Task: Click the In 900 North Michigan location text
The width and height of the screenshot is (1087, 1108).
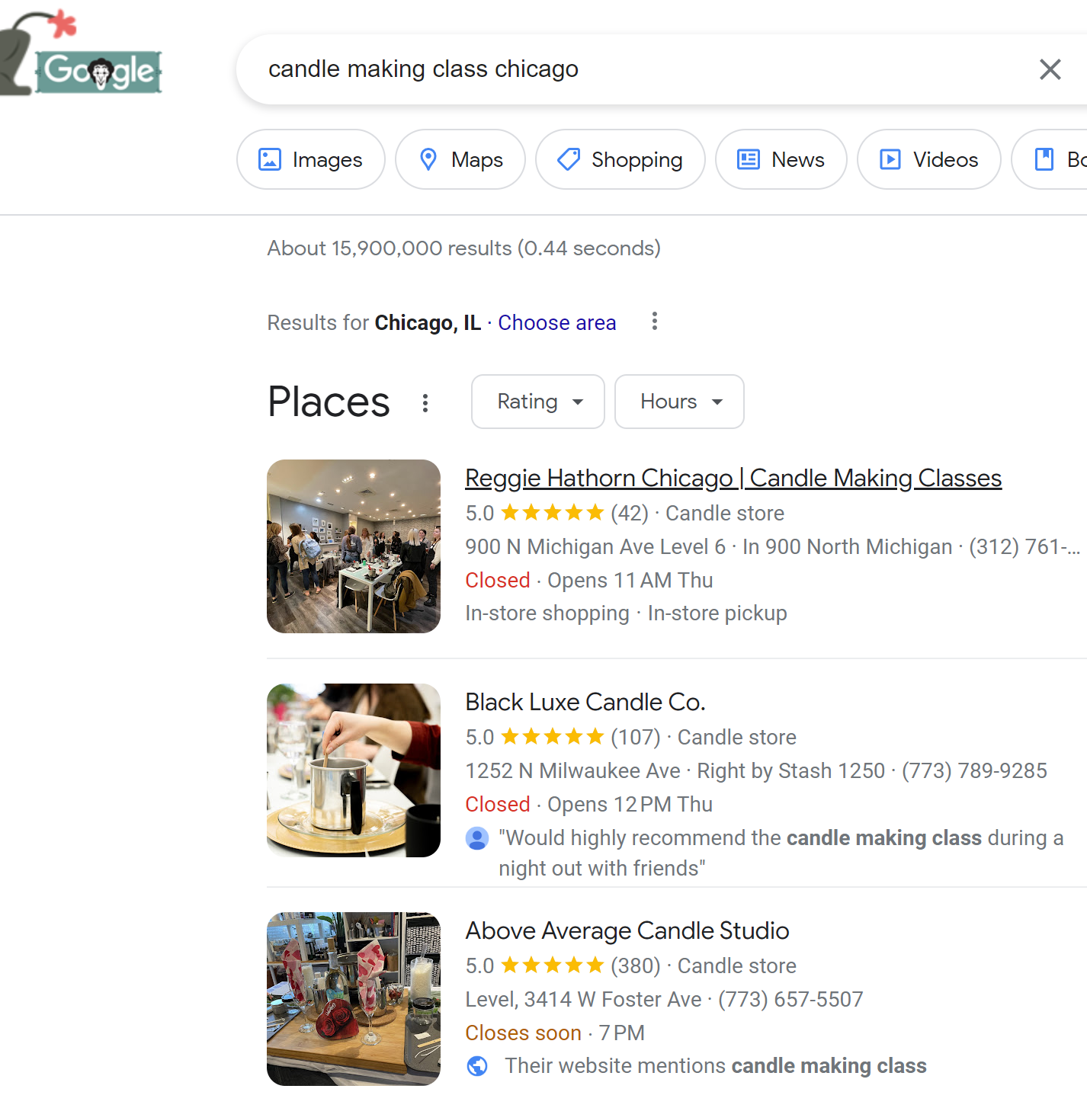Action: [848, 547]
